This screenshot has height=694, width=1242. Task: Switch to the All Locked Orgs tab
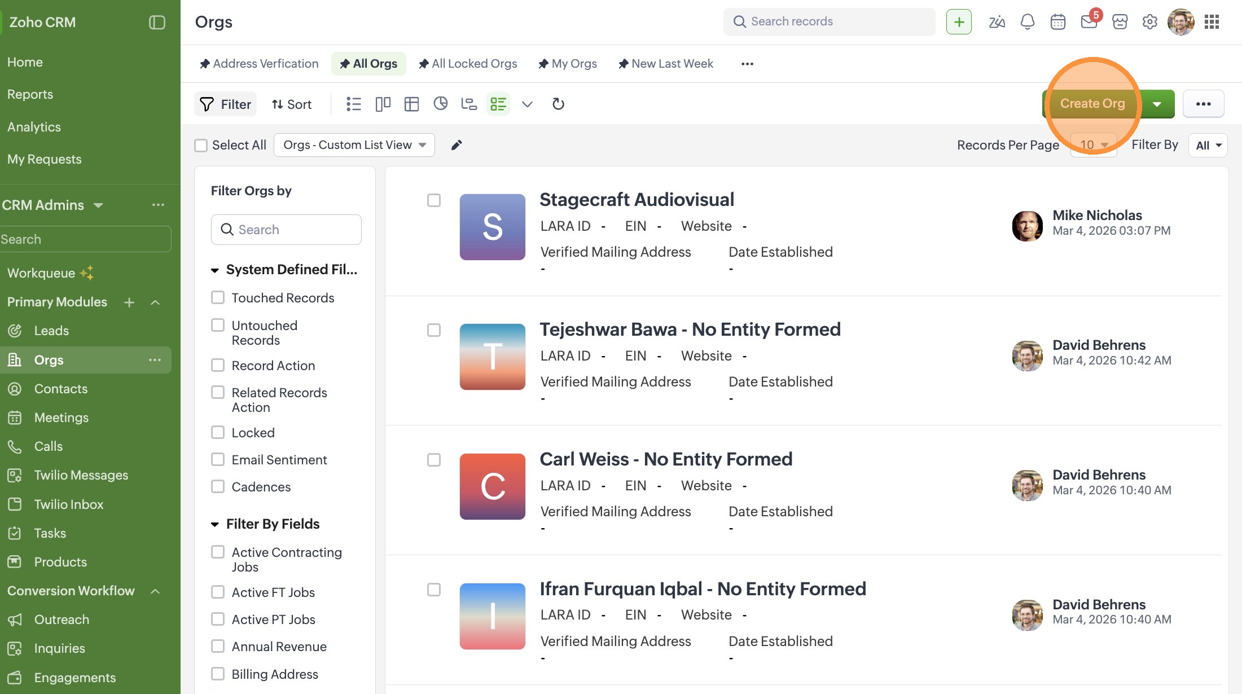[468, 64]
